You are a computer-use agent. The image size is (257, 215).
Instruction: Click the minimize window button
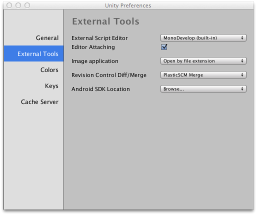click(18, 5)
